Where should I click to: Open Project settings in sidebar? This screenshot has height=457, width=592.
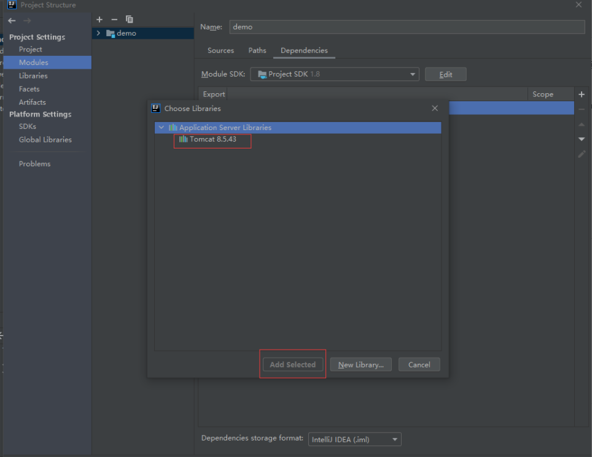31,50
